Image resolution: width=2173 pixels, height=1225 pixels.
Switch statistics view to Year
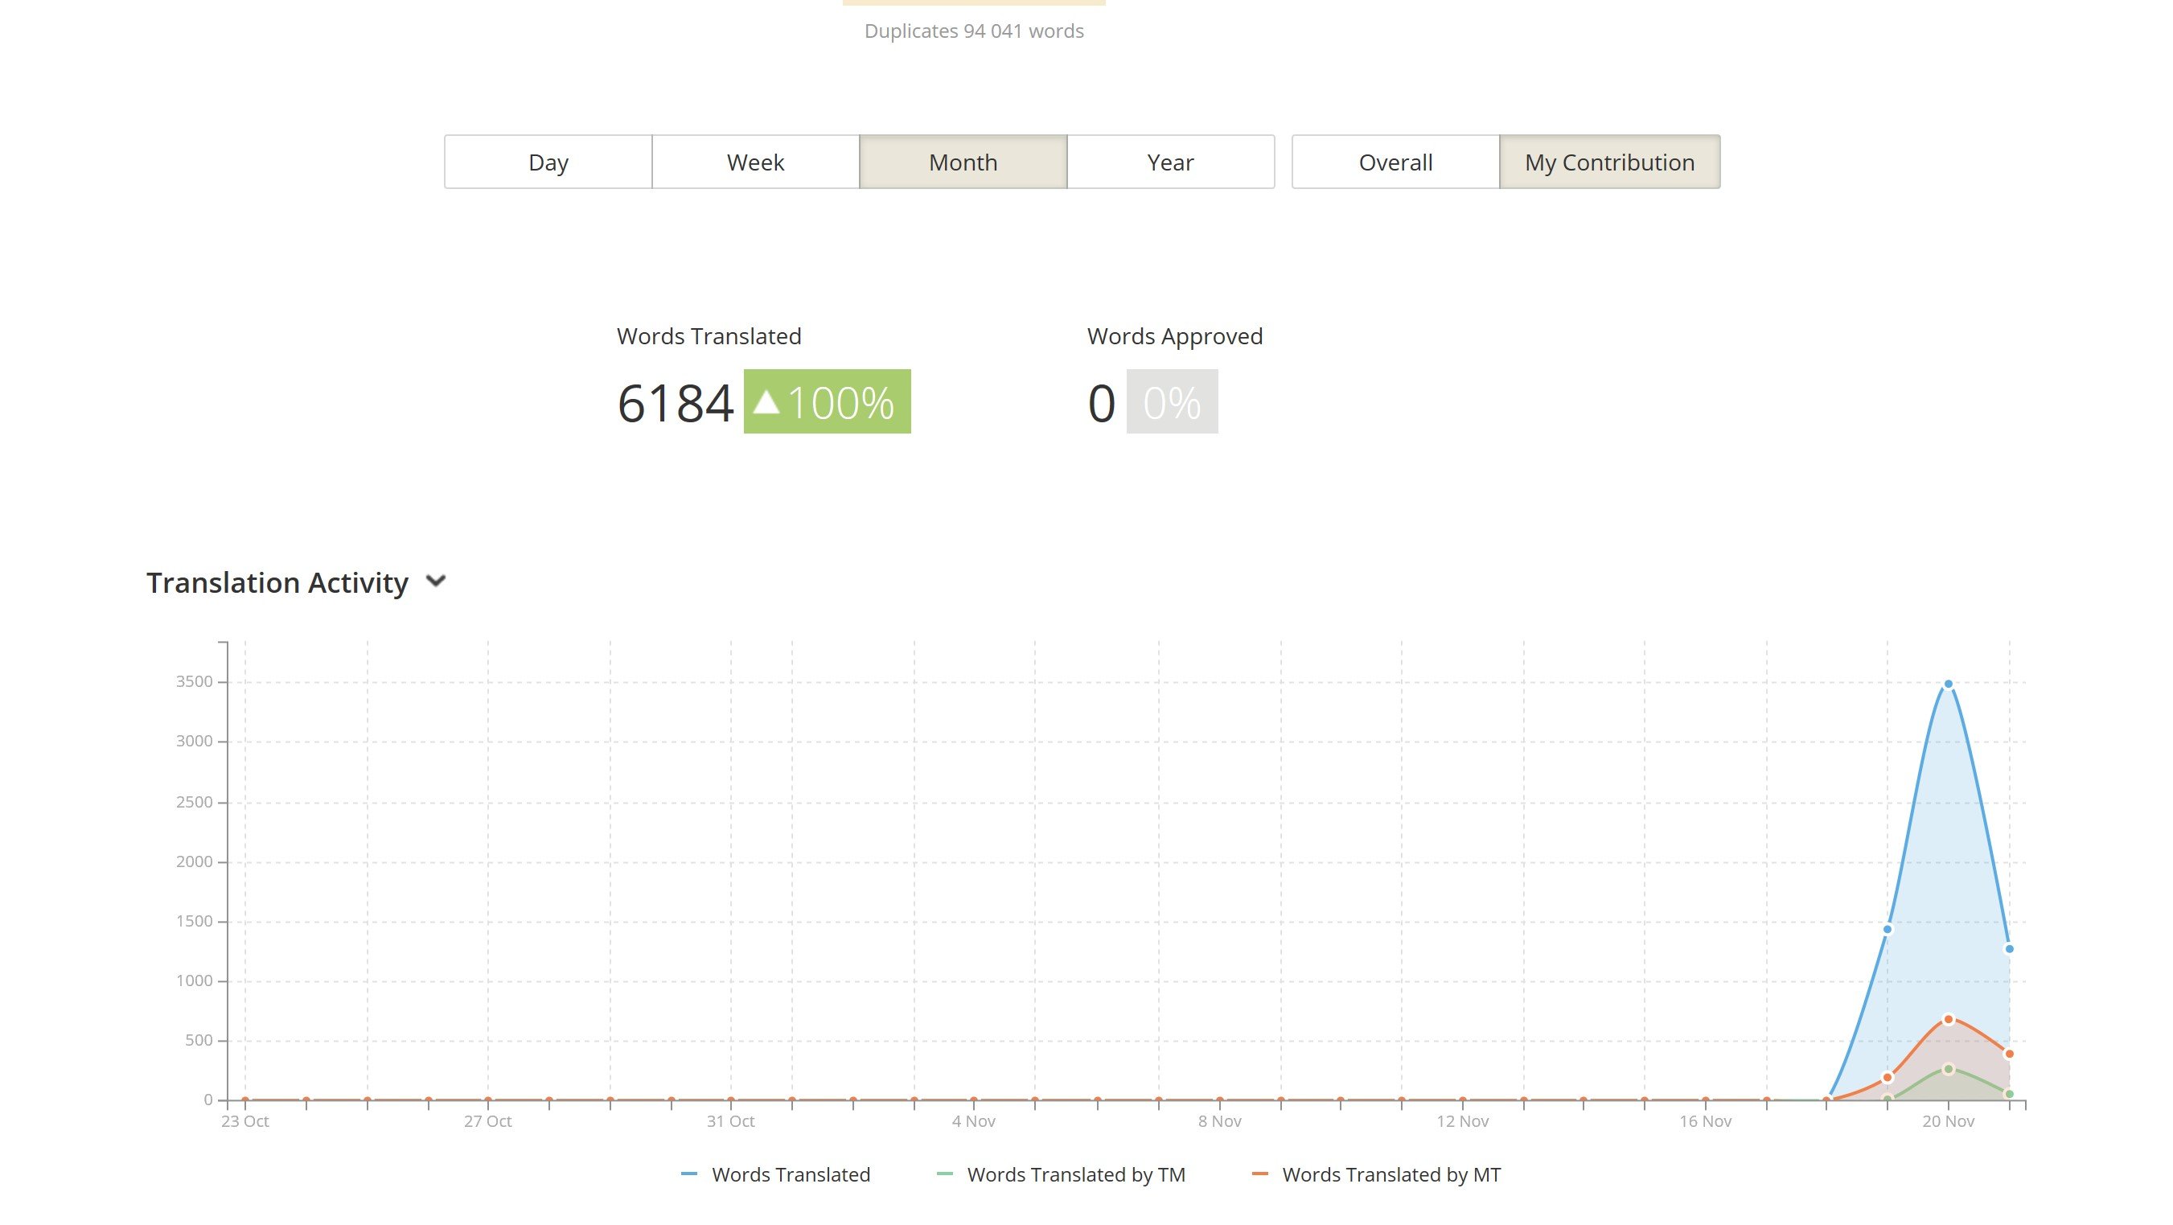(1170, 162)
